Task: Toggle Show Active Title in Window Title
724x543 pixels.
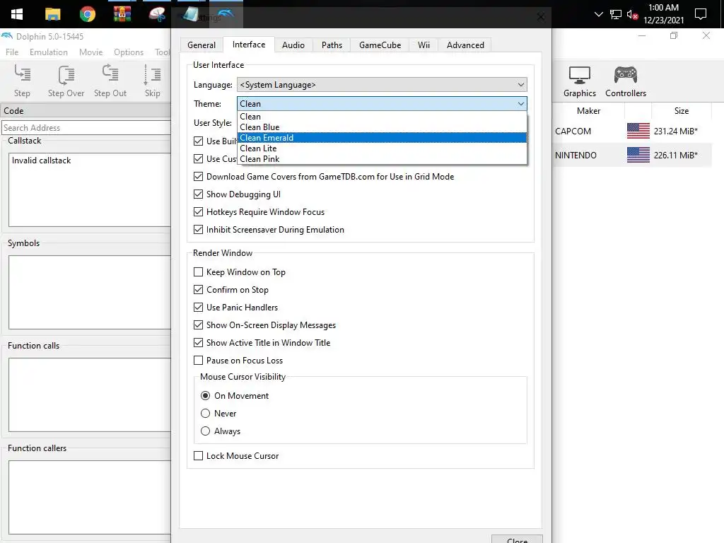Action: (198, 343)
